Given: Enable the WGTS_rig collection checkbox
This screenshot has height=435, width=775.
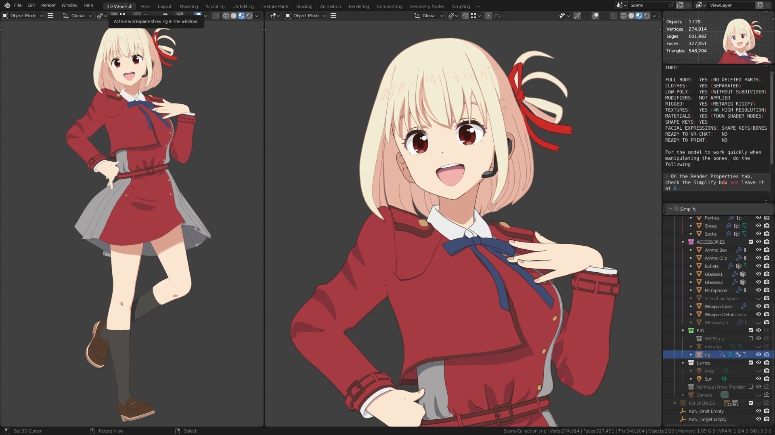Looking at the screenshot, I should coord(751,339).
